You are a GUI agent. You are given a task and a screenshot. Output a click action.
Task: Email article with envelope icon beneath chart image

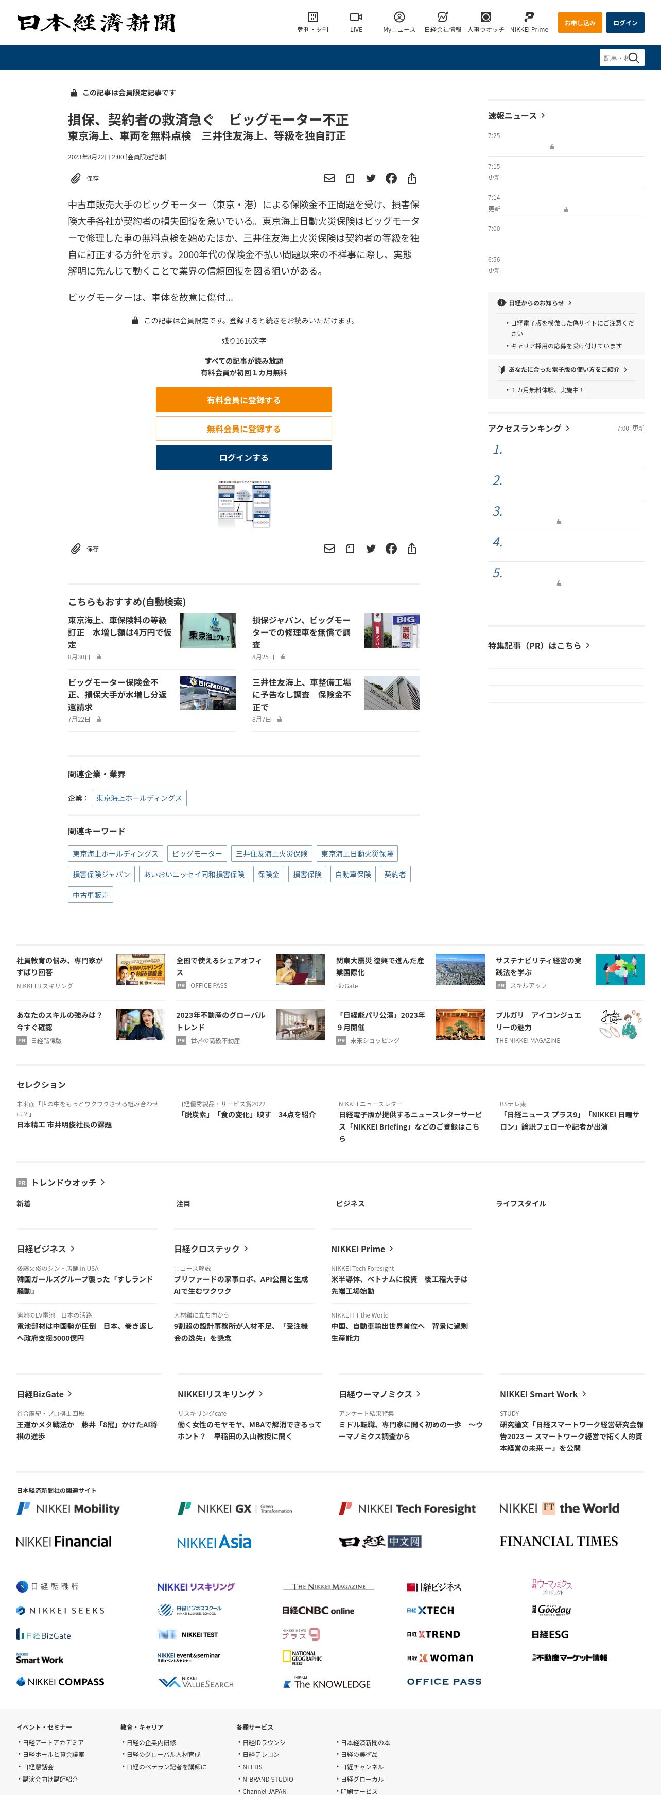click(329, 549)
